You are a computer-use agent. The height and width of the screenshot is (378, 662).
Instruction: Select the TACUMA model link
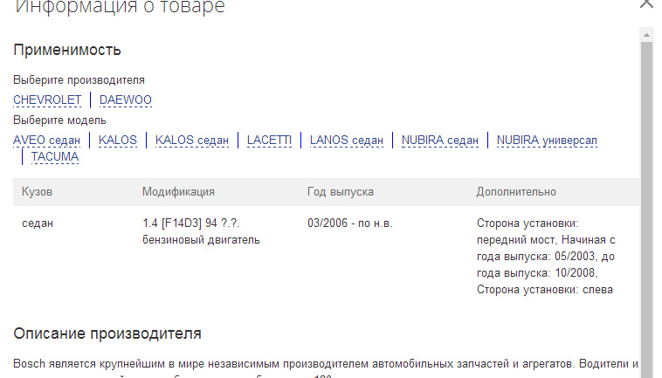(55, 157)
